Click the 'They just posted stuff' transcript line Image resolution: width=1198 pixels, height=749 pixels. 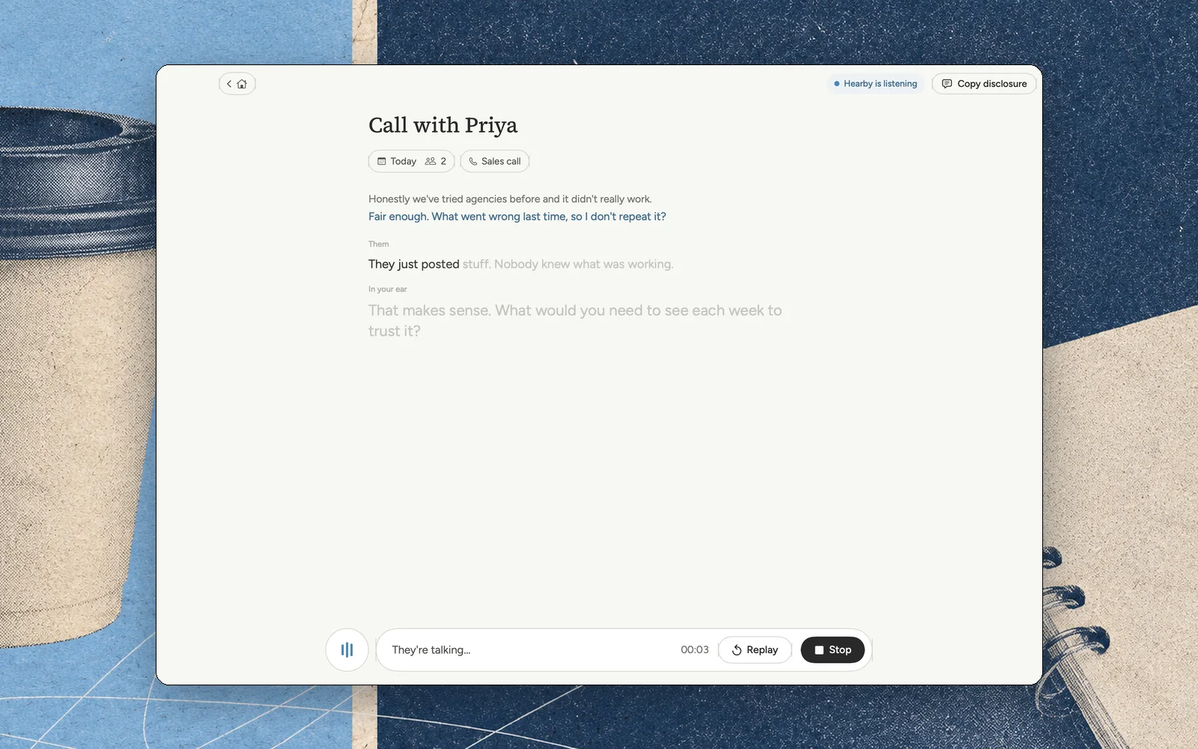pos(520,264)
